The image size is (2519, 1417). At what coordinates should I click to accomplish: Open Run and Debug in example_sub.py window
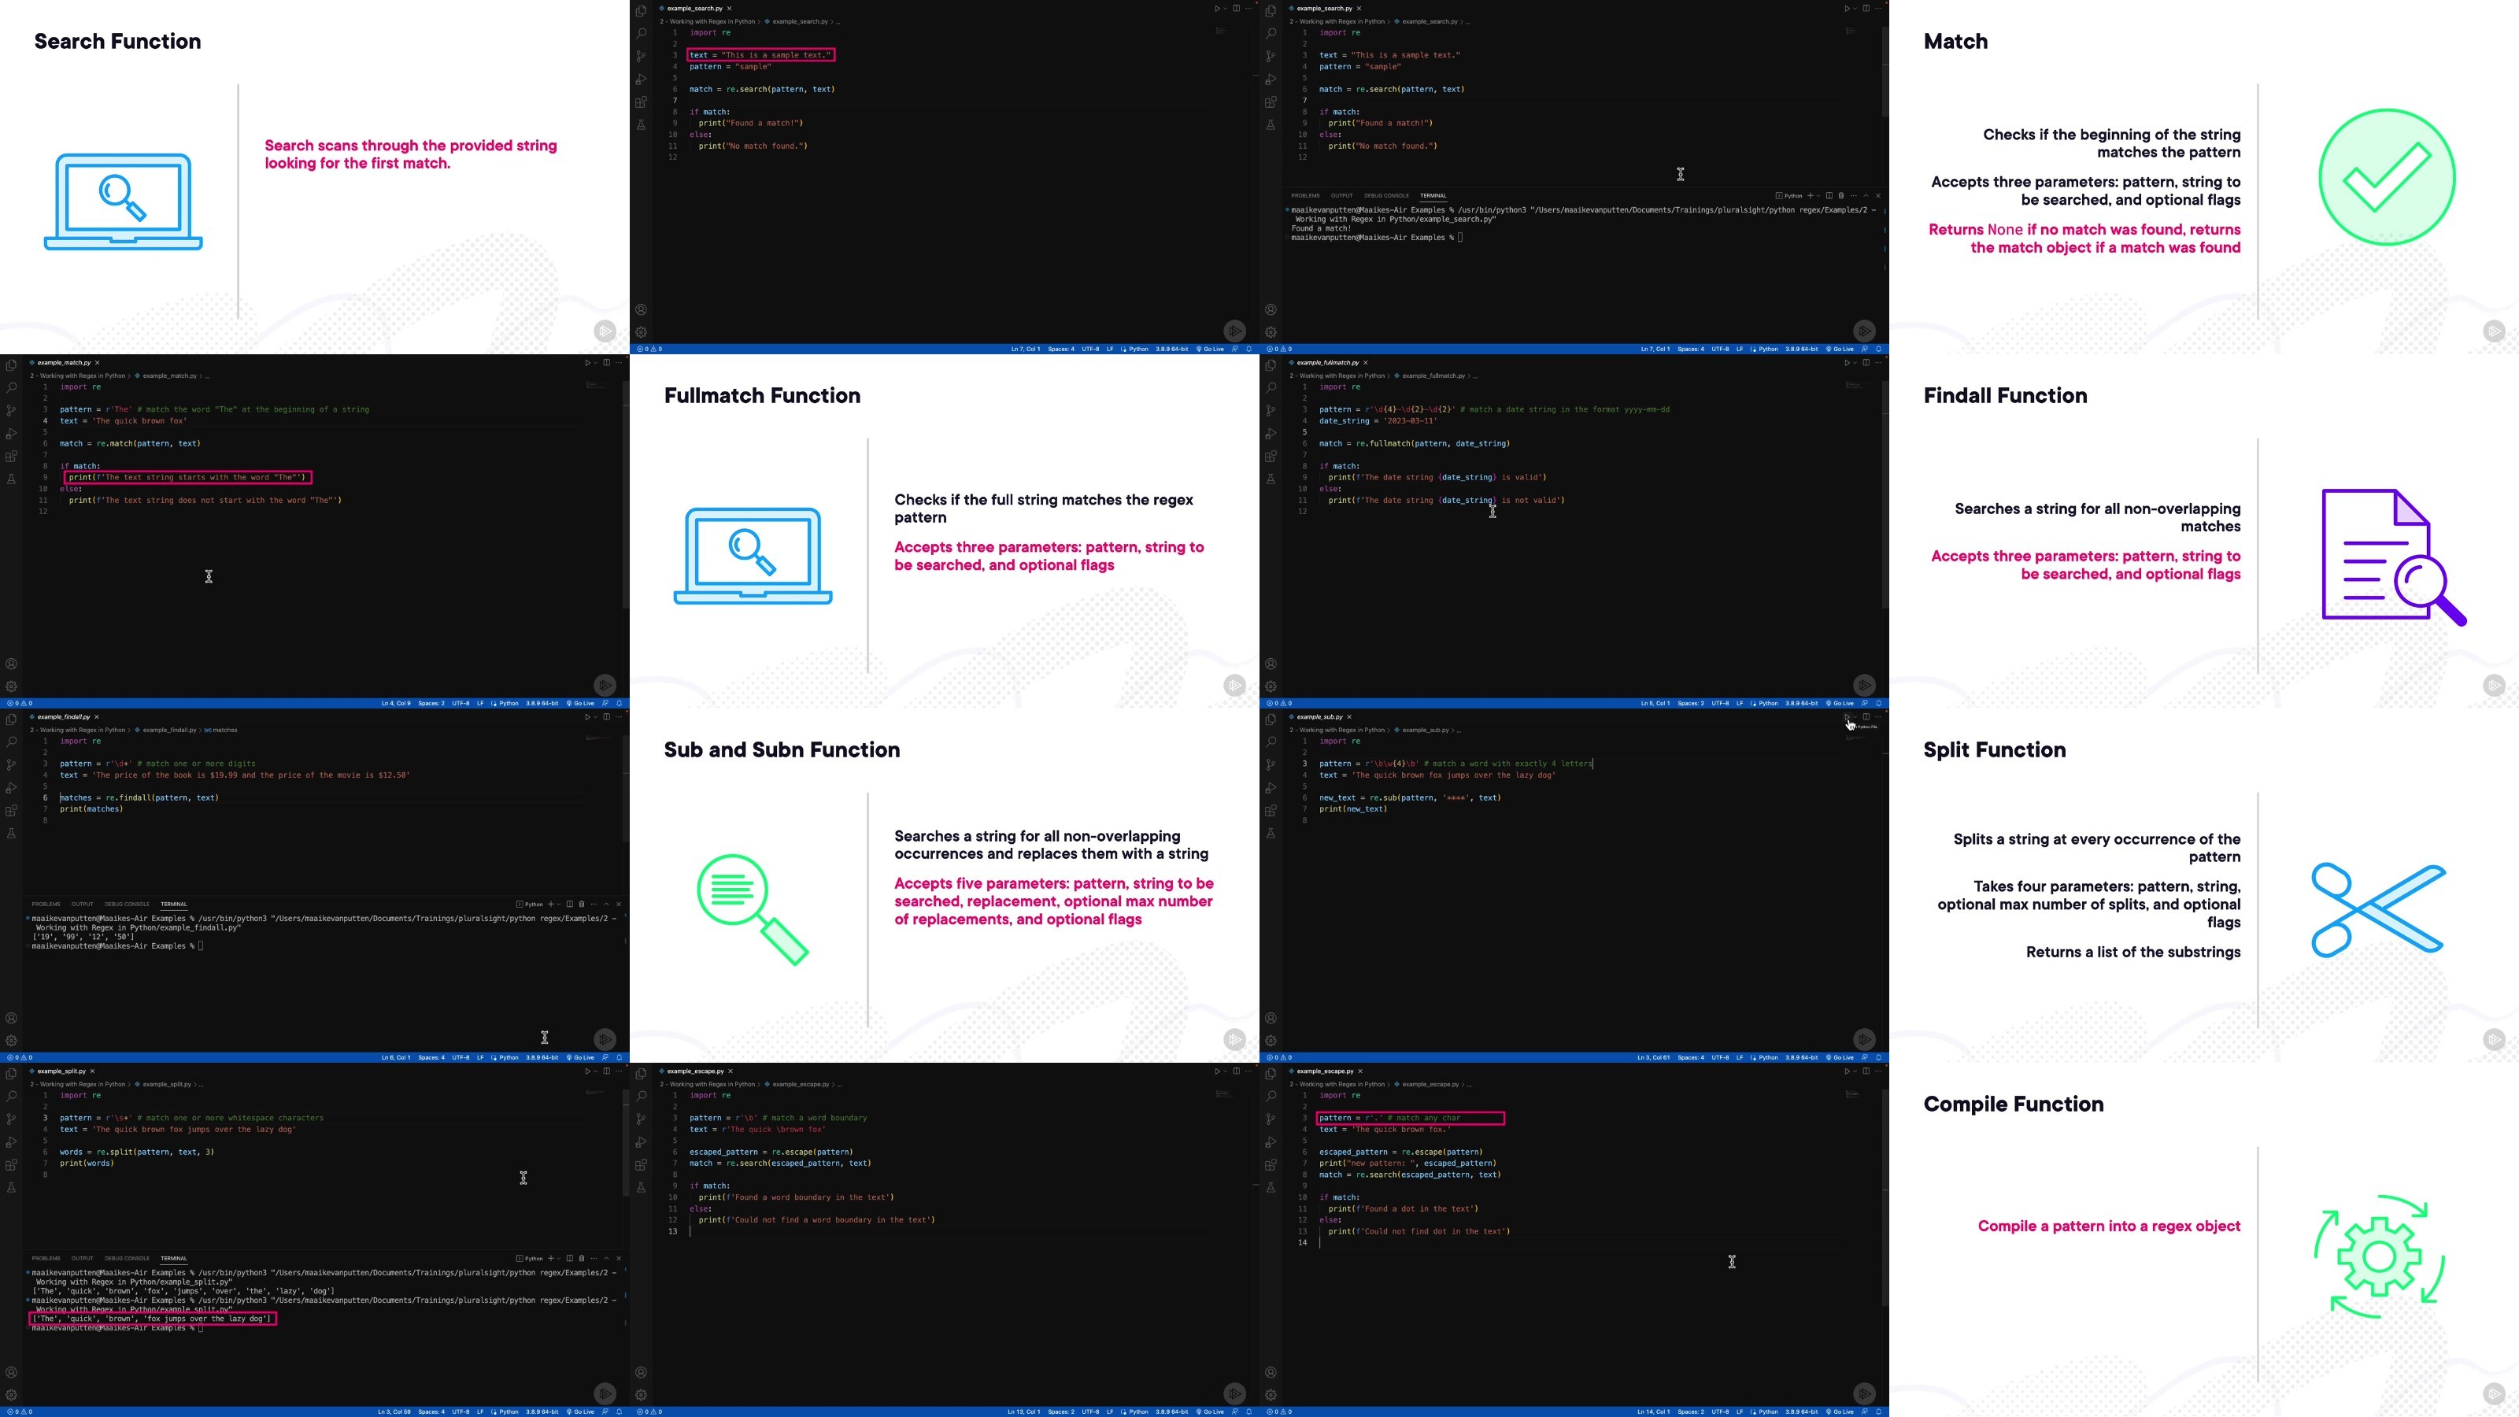pyautogui.click(x=1271, y=788)
